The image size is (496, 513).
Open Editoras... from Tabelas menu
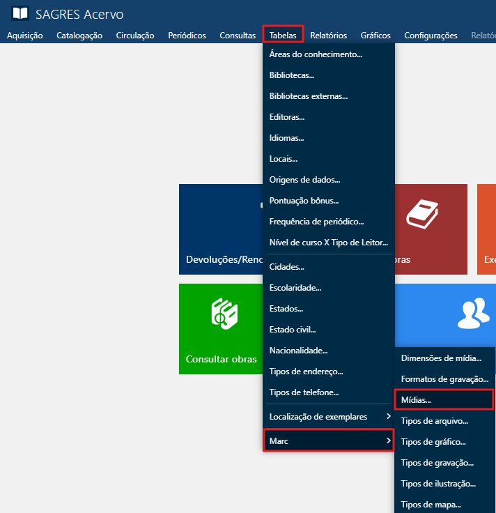[287, 117]
